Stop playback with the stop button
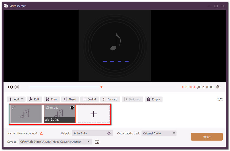The width and height of the screenshot is (230, 151). 17,87
